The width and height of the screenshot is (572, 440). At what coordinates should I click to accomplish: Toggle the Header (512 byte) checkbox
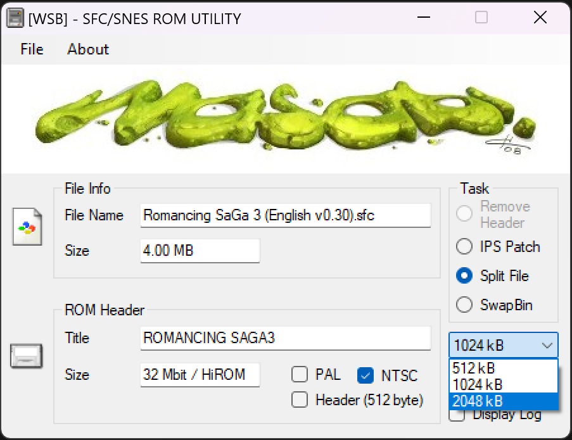(300, 399)
